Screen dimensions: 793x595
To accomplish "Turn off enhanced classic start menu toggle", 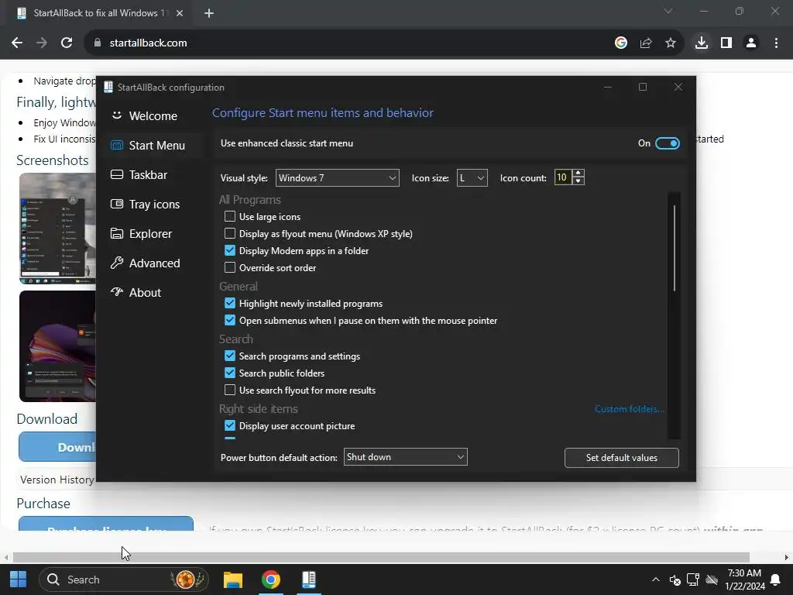I will [x=667, y=143].
